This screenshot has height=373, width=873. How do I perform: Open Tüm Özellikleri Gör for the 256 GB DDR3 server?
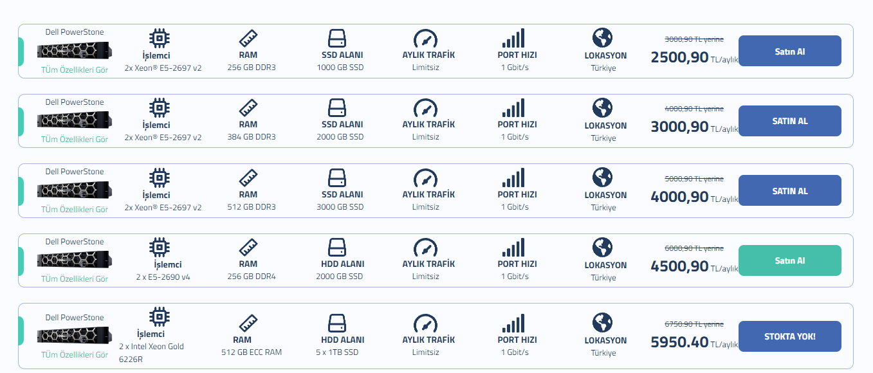point(75,69)
